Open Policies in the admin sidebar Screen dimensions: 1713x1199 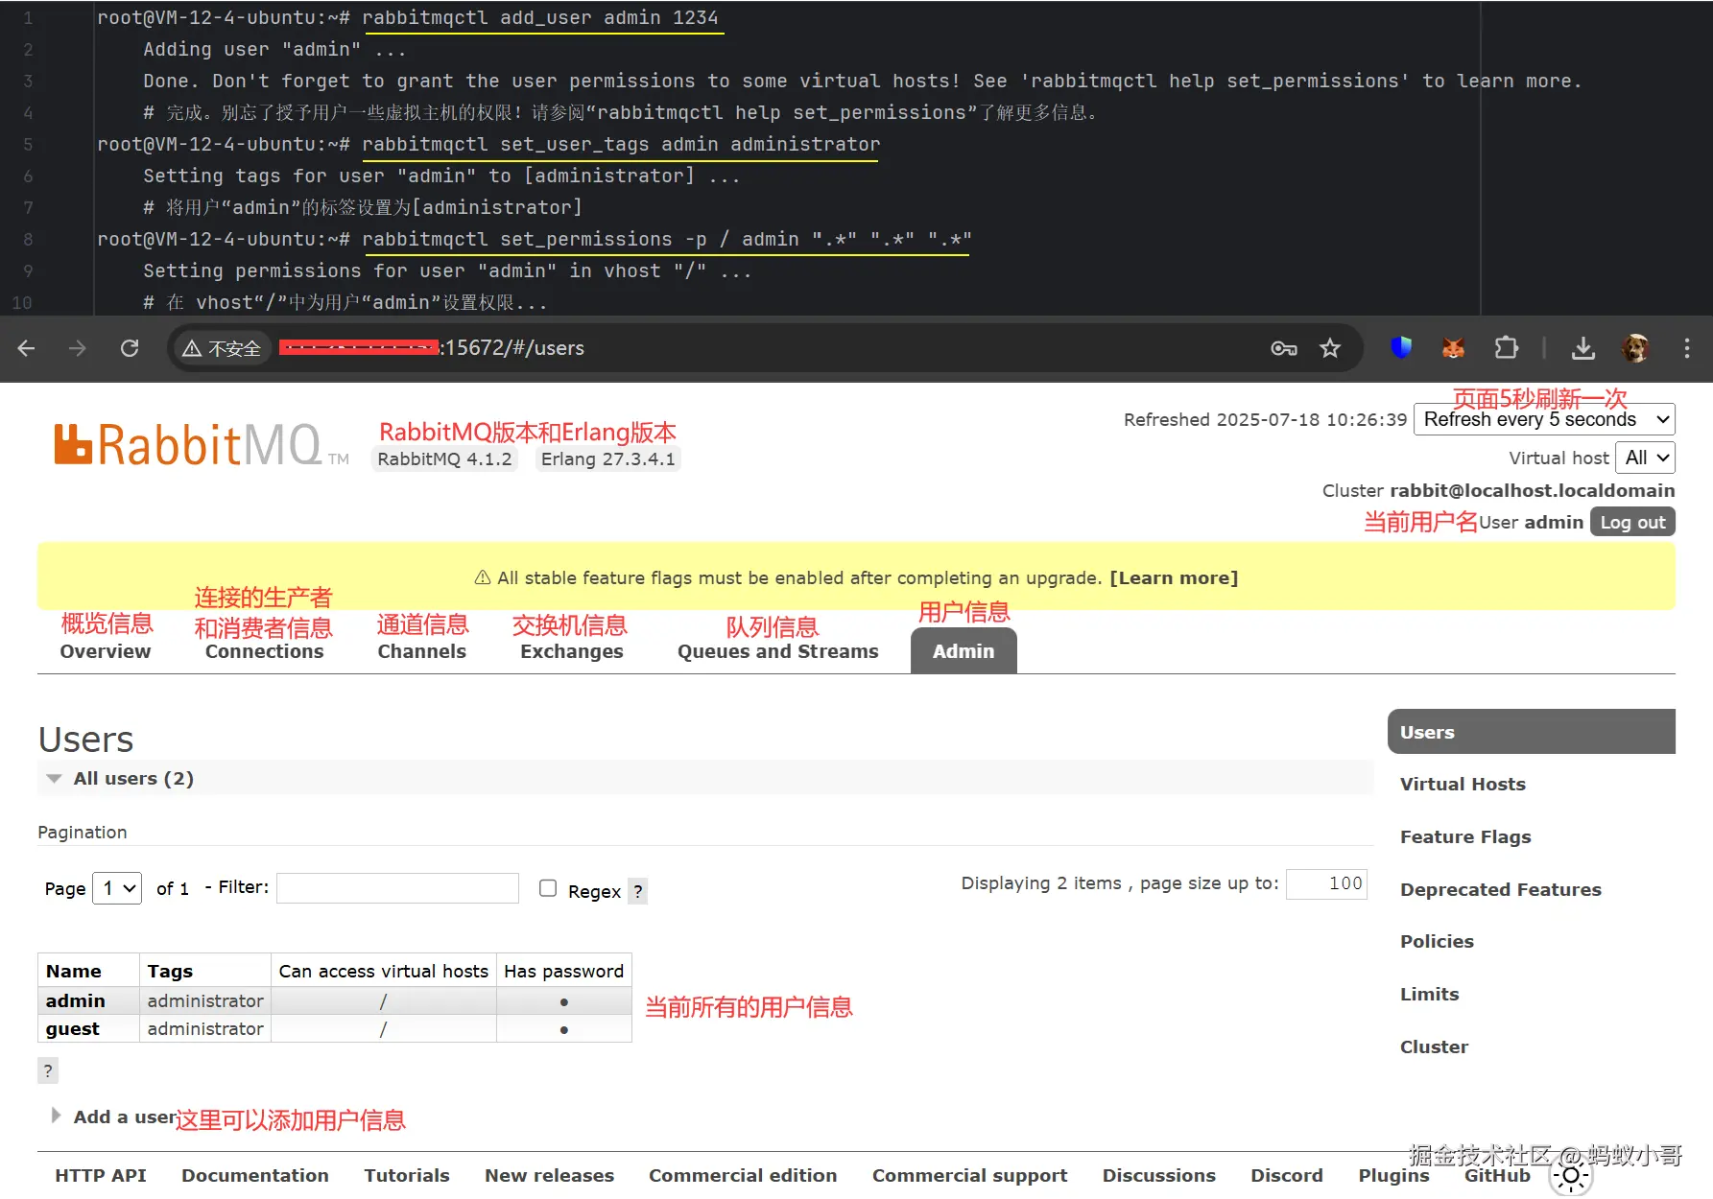[x=1437, y=941]
